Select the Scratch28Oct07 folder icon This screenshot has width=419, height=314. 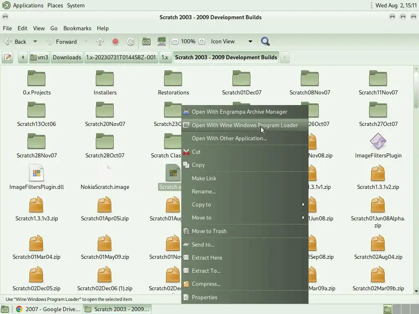[x=105, y=141]
